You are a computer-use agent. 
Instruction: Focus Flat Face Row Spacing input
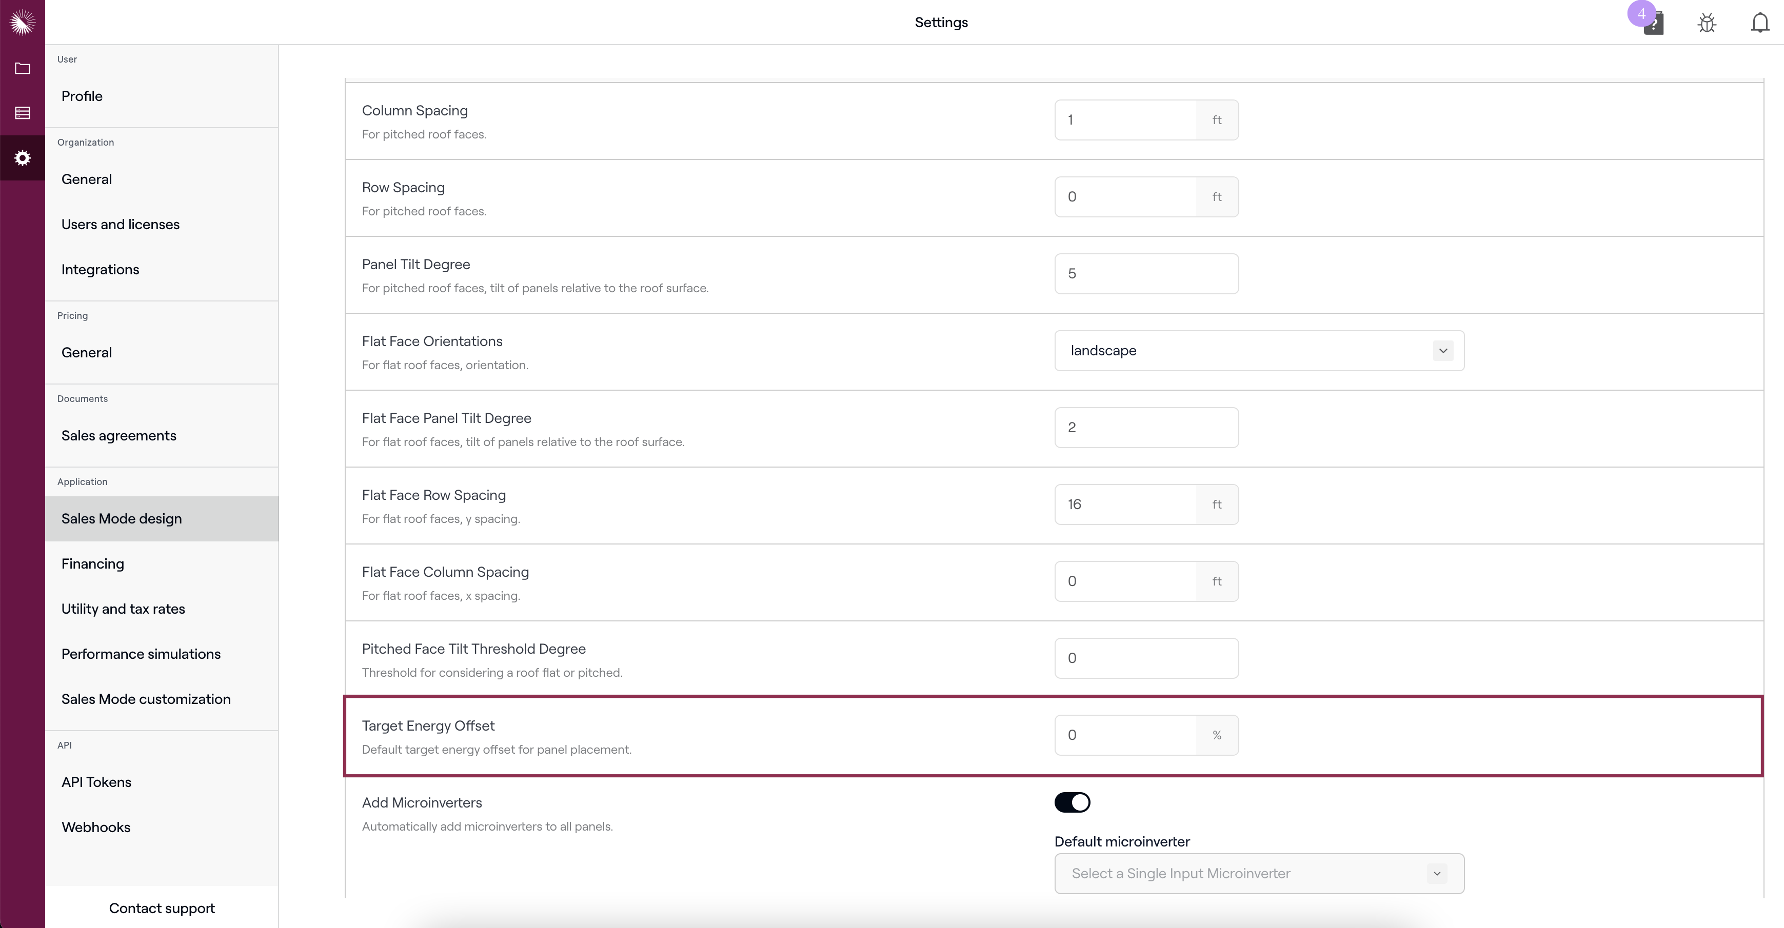tap(1125, 504)
